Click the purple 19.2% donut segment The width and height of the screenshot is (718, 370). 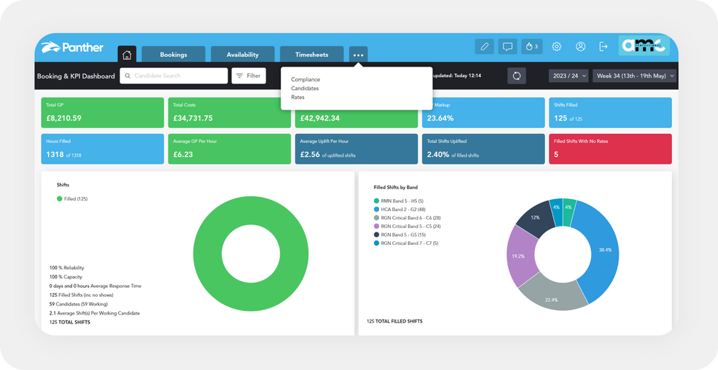tap(520, 256)
